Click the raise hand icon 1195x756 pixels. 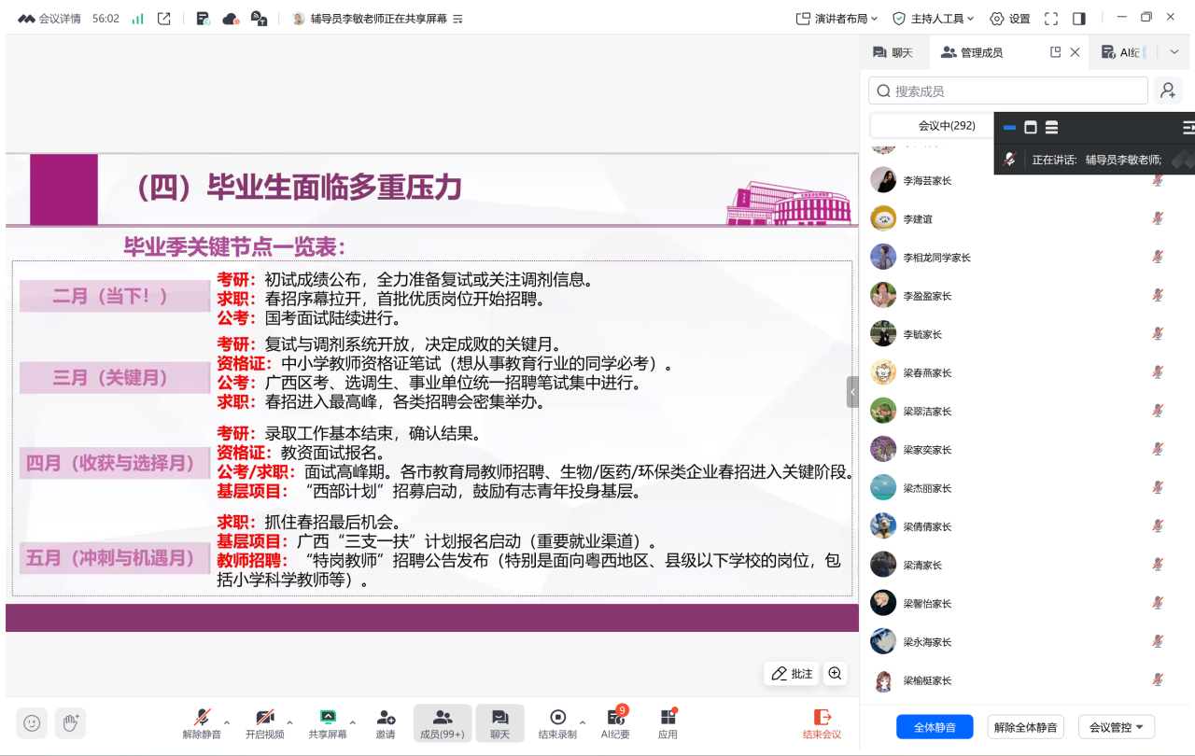pyautogui.click(x=70, y=722)
